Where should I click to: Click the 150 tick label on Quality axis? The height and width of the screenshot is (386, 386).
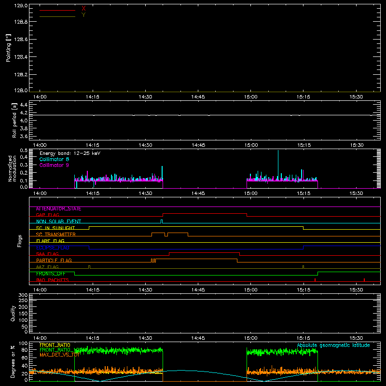23,314
